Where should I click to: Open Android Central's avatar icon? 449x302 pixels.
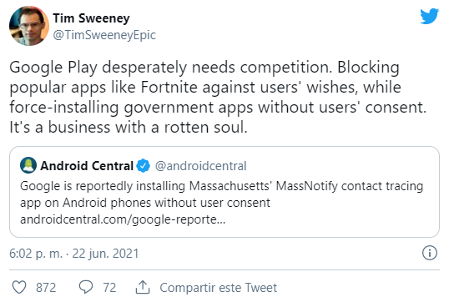point(28,165)
